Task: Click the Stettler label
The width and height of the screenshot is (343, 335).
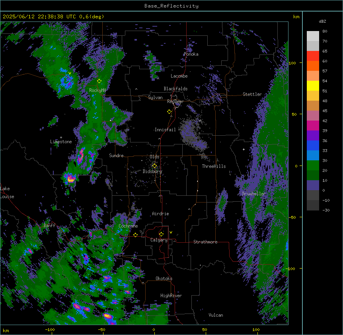Action: click(252, 94)
